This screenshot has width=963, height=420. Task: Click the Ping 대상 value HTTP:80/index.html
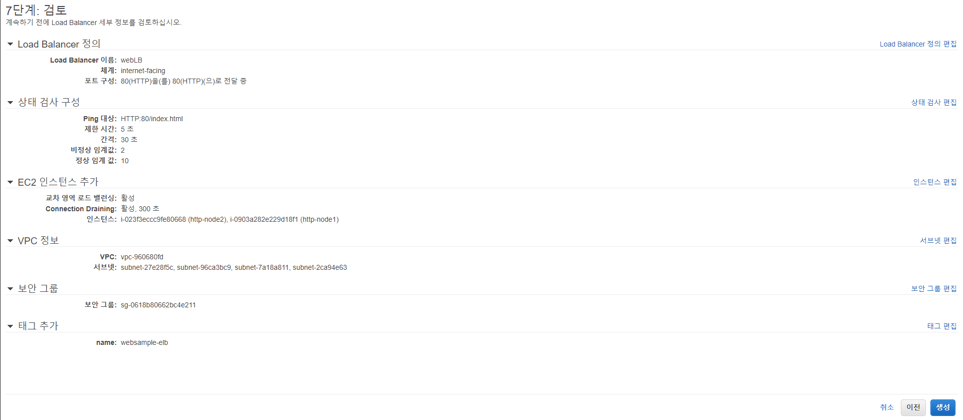point(151,119)
